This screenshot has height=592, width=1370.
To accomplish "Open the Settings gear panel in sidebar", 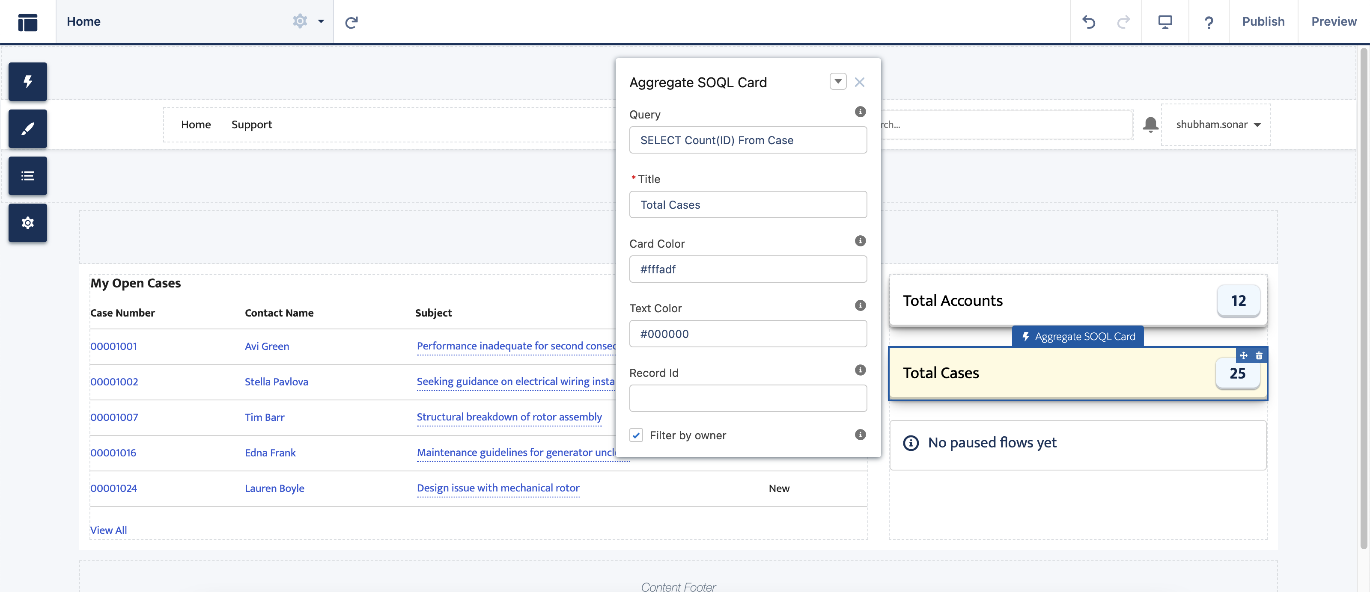I will coord(28,223).
